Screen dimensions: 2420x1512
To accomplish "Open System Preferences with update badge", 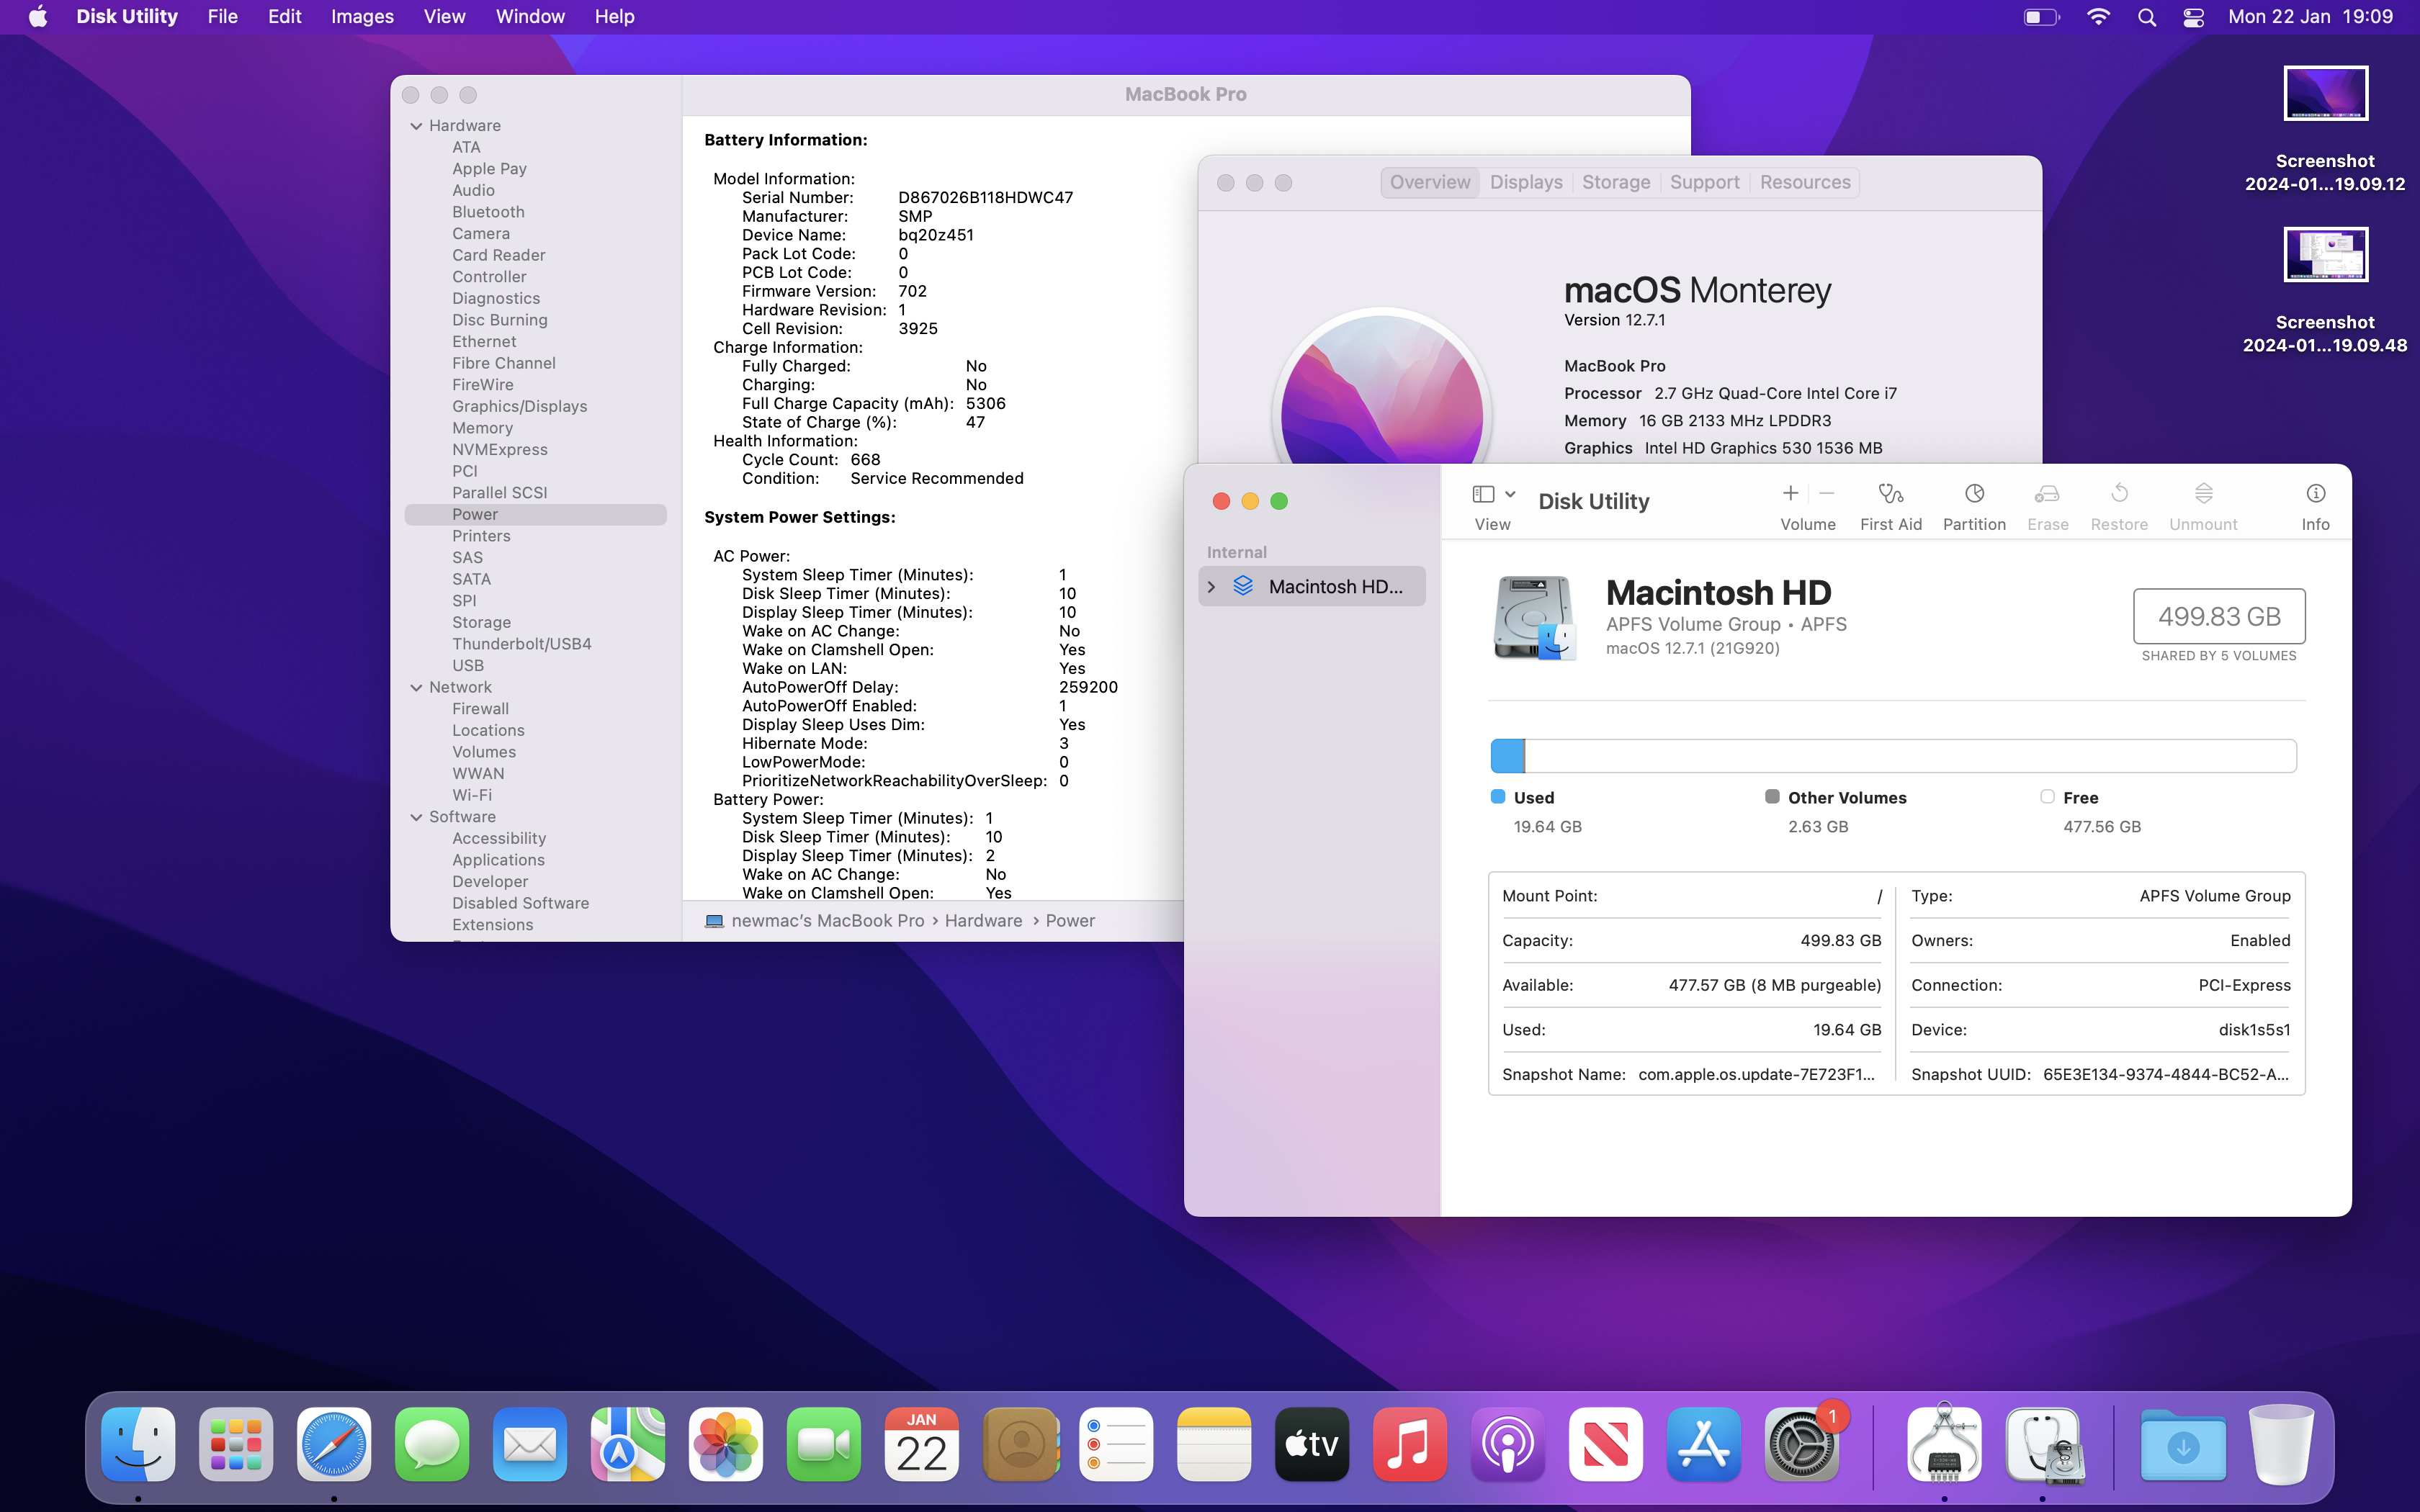I will 1802,1444.
